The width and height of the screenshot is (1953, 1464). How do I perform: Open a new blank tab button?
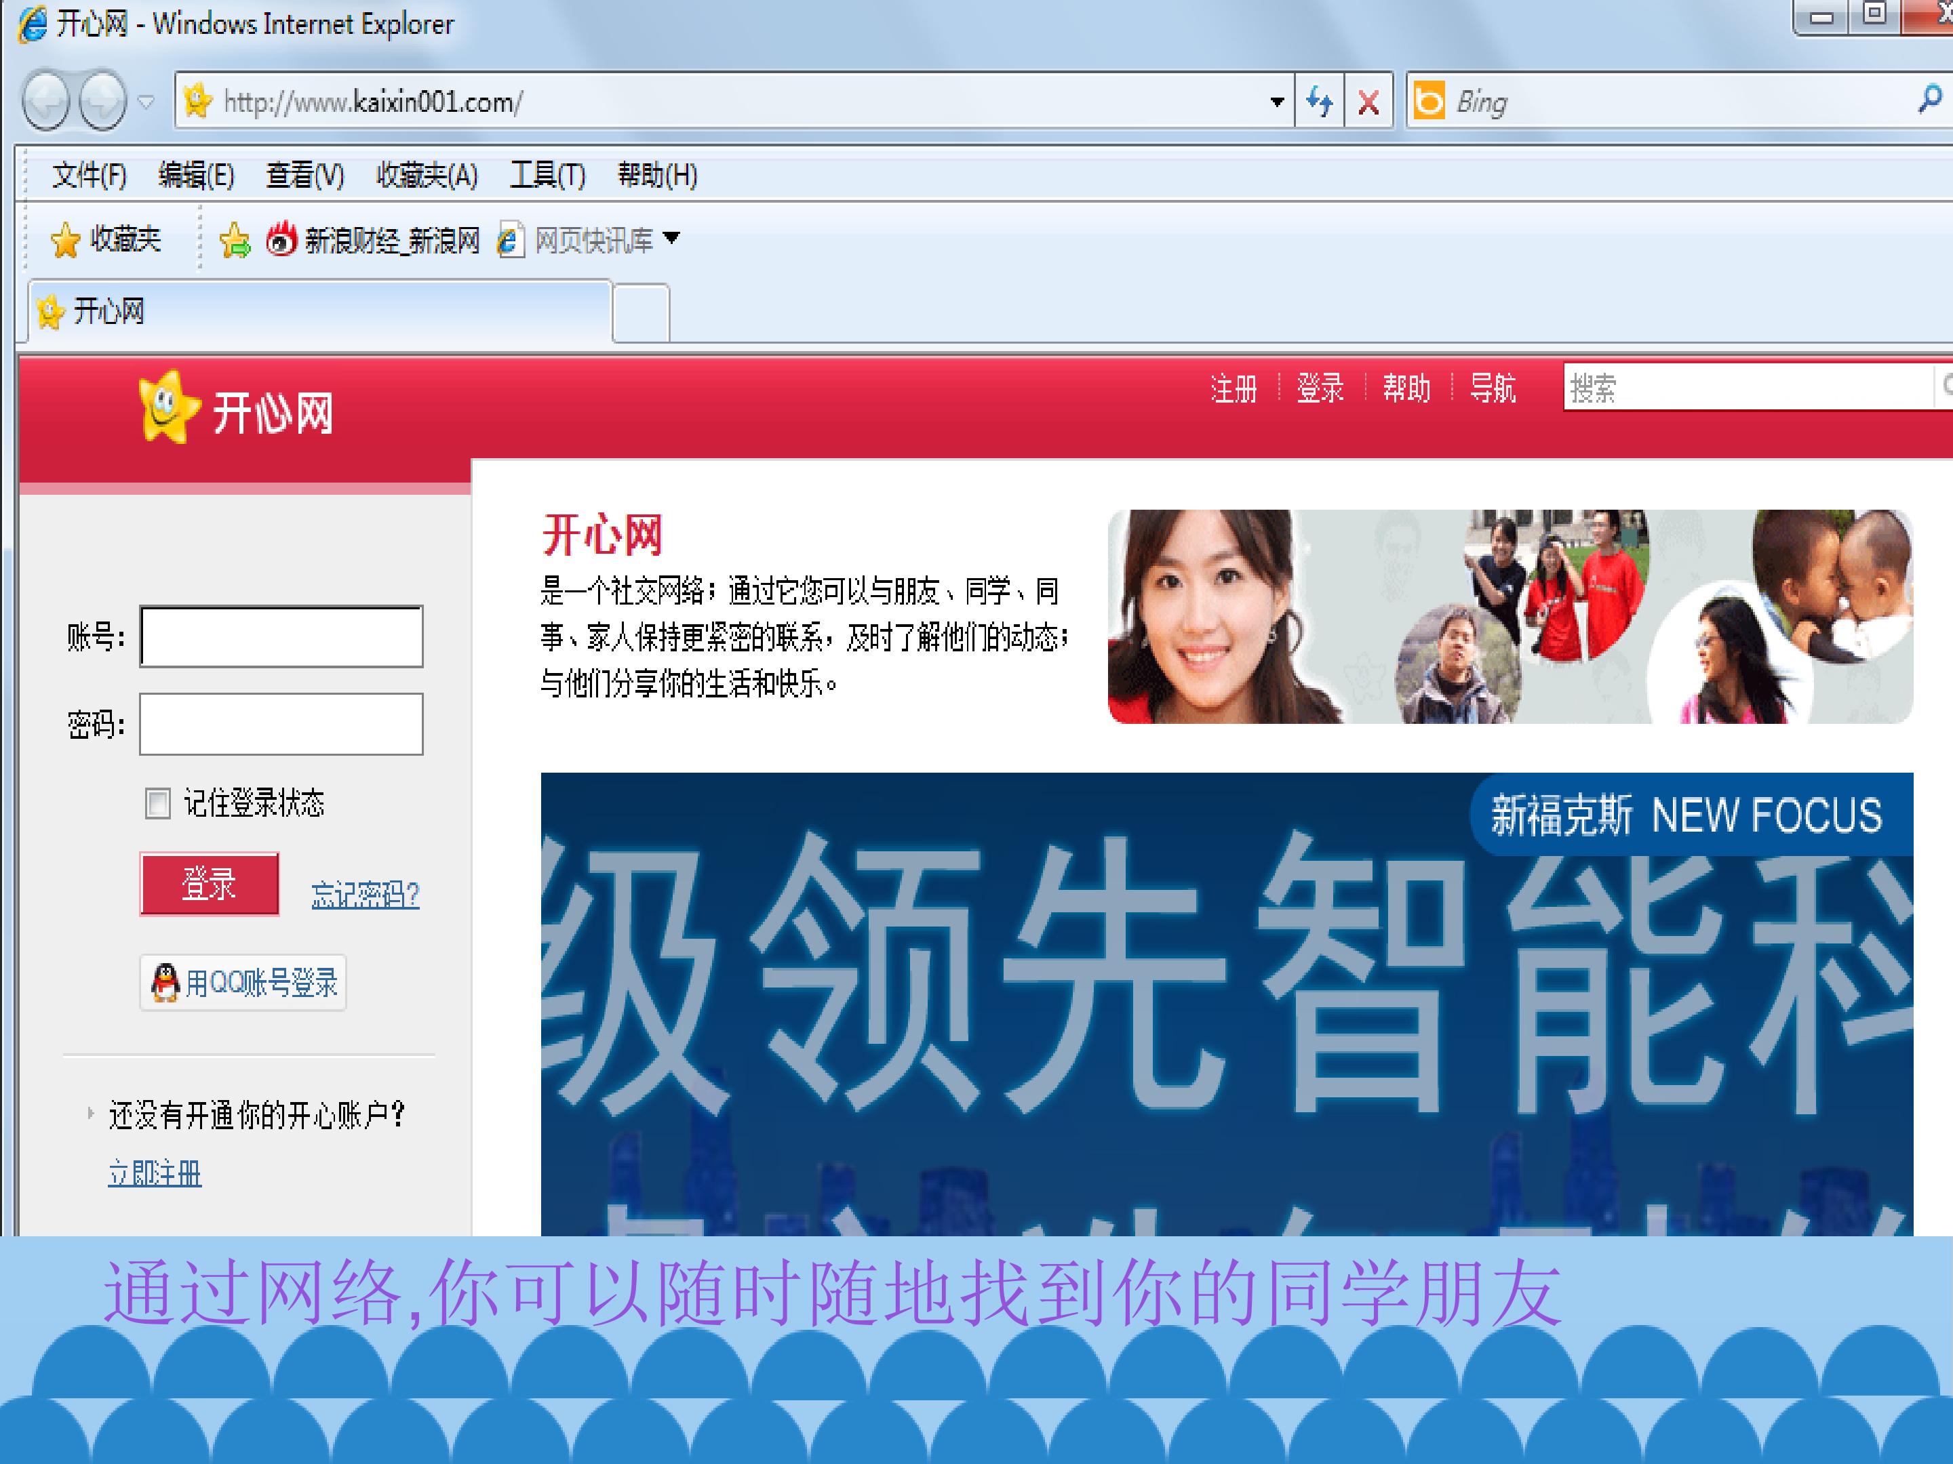(x=641, y=312)
